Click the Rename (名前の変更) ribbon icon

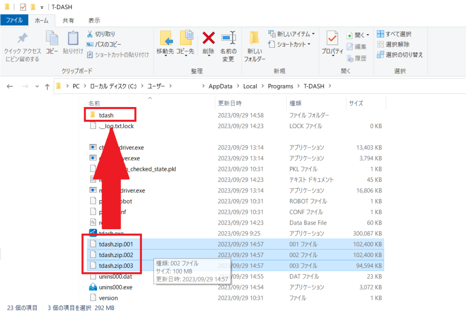point(228,38)
